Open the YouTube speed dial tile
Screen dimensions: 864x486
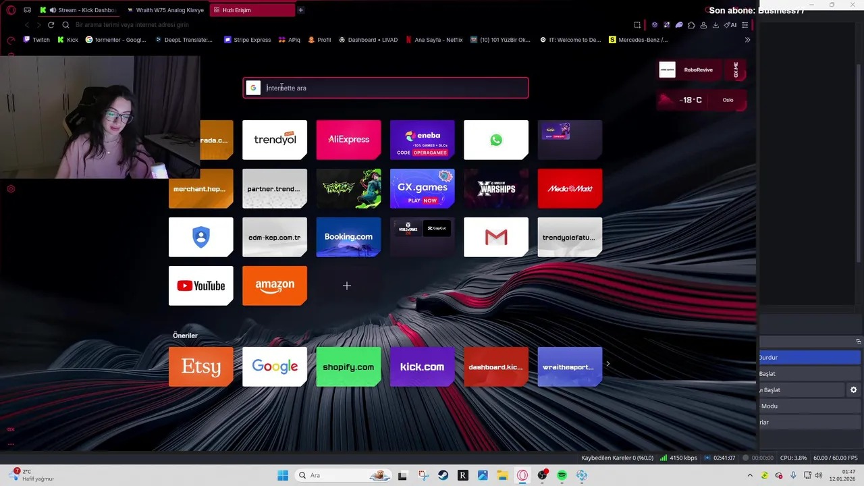pos(201,286)
